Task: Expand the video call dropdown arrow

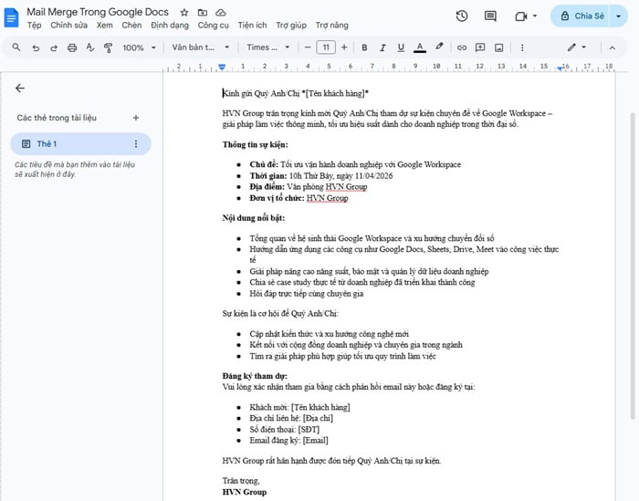Action: (535, 16)
